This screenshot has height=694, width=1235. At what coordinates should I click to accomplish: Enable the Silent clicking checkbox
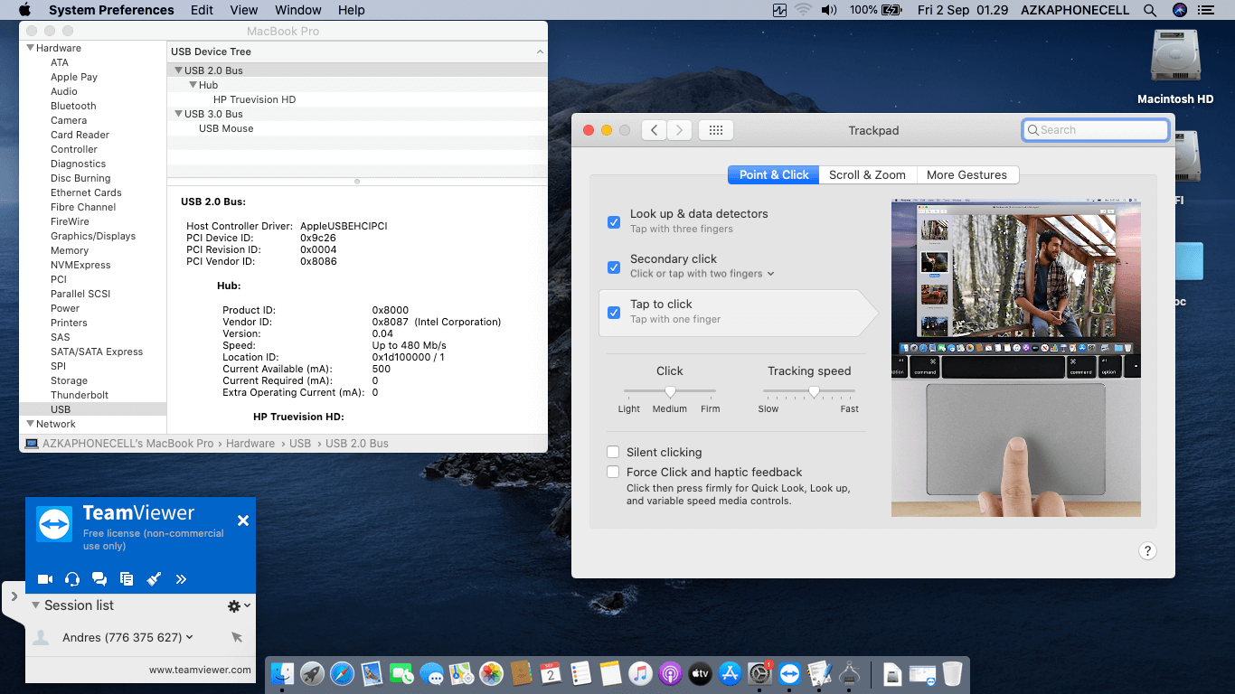pos(614,452)
